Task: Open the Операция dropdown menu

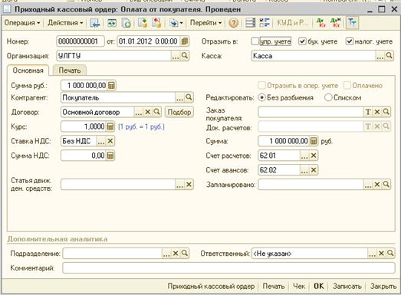Action: pyautogui.click(x=22, y=23)
